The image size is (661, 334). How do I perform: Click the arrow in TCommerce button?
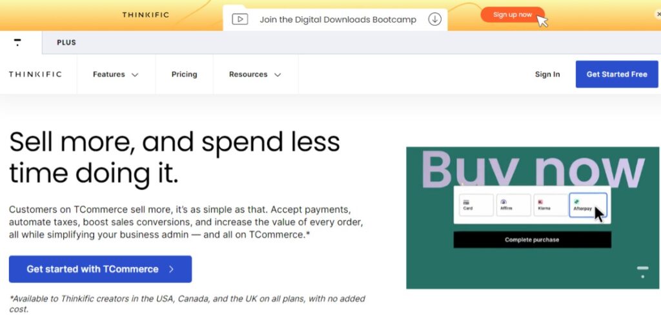pyautogui.click(x=171, y=269)
